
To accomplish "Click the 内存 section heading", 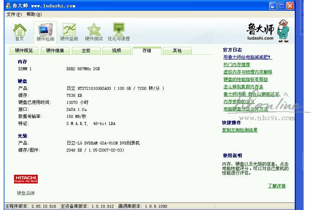I will (23, 62).
